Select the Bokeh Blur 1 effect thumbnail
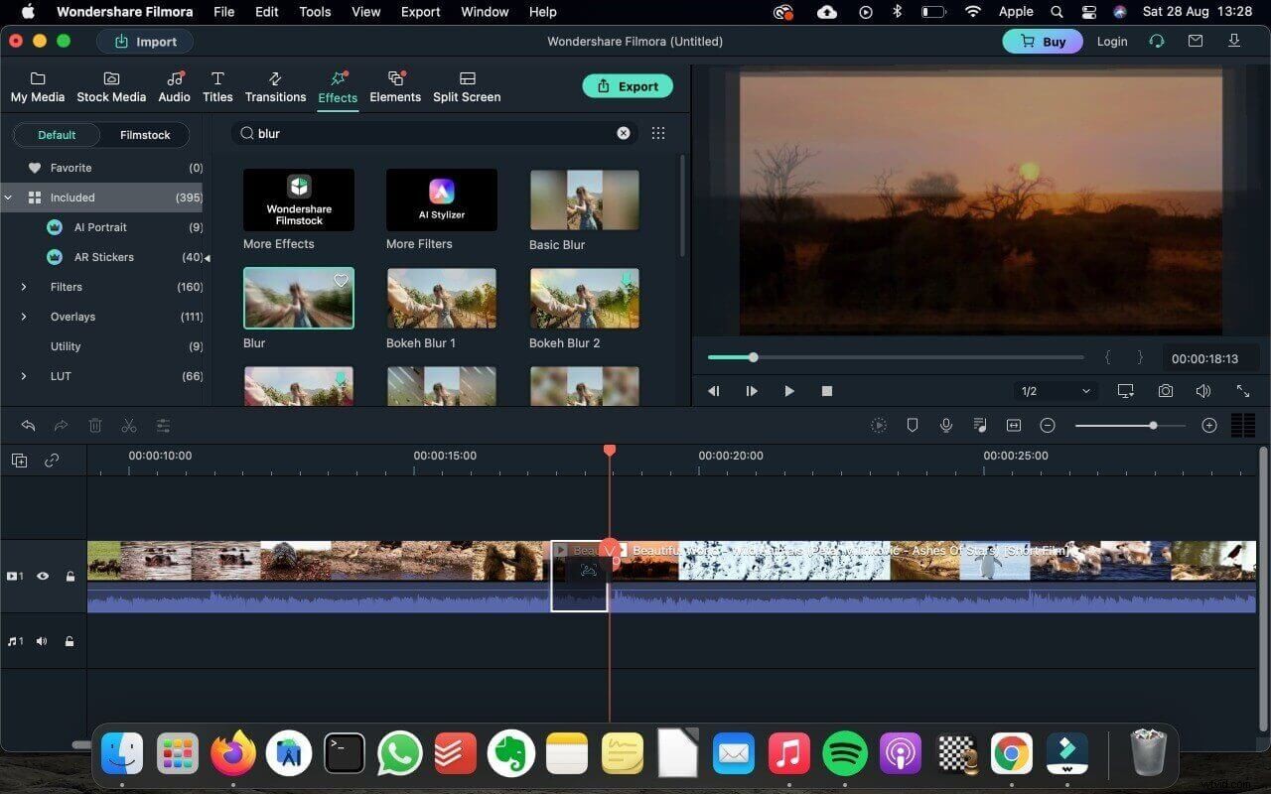The image size is (1271, 794). (441, 298)
